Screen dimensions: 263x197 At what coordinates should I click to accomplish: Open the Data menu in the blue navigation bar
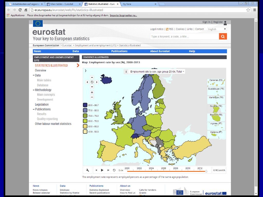pos(76,51)
